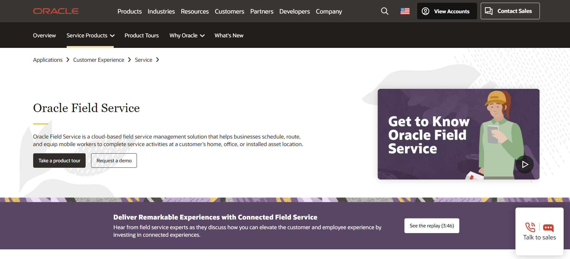570x259 pixels.
Task: Select the US flag country selector
Action: (x=405, y=11)
